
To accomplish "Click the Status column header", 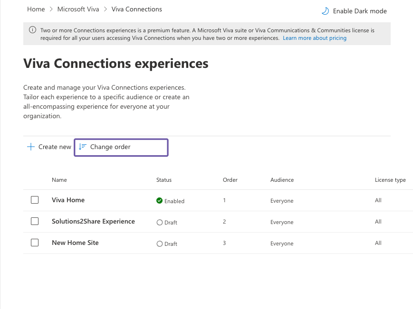I will tap(164, 180).
